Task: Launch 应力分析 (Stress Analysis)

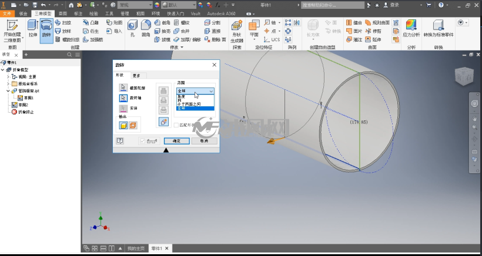Action: pyautogui.click(x=411, y=28)
